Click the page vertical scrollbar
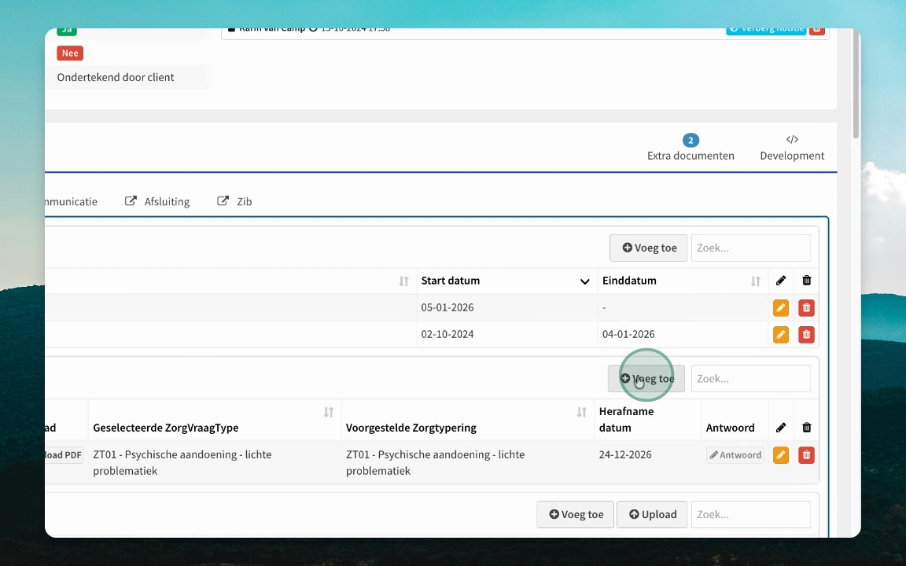The image size is (906, 566). tap(856, 84)
